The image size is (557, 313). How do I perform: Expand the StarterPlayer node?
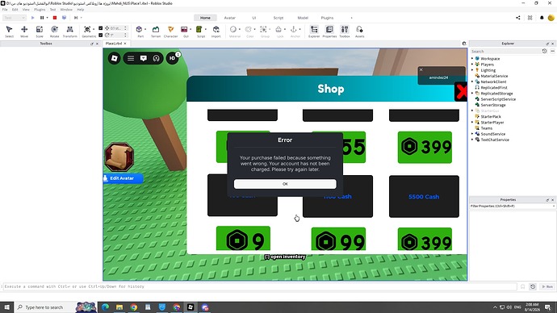472,123
